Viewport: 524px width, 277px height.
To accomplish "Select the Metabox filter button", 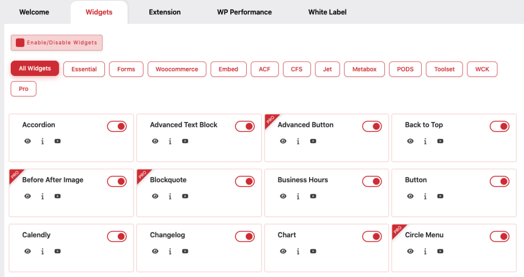I will [x=364, y=69].
